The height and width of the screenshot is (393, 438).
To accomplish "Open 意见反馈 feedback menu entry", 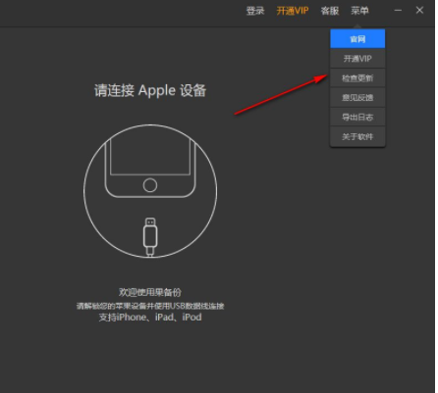I will point(357,97).
